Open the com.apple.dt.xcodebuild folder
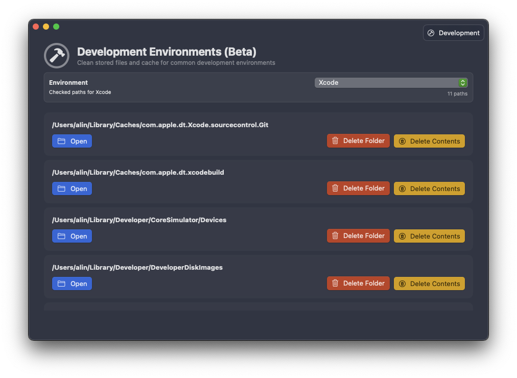The image size is (517, 378). tap(72, 188)
